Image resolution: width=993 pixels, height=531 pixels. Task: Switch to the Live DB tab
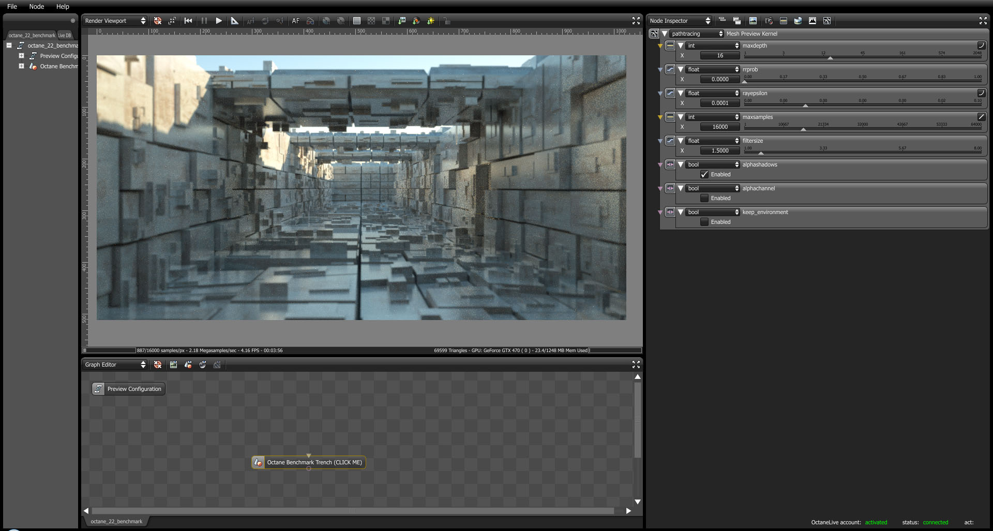tap(65, 35)
